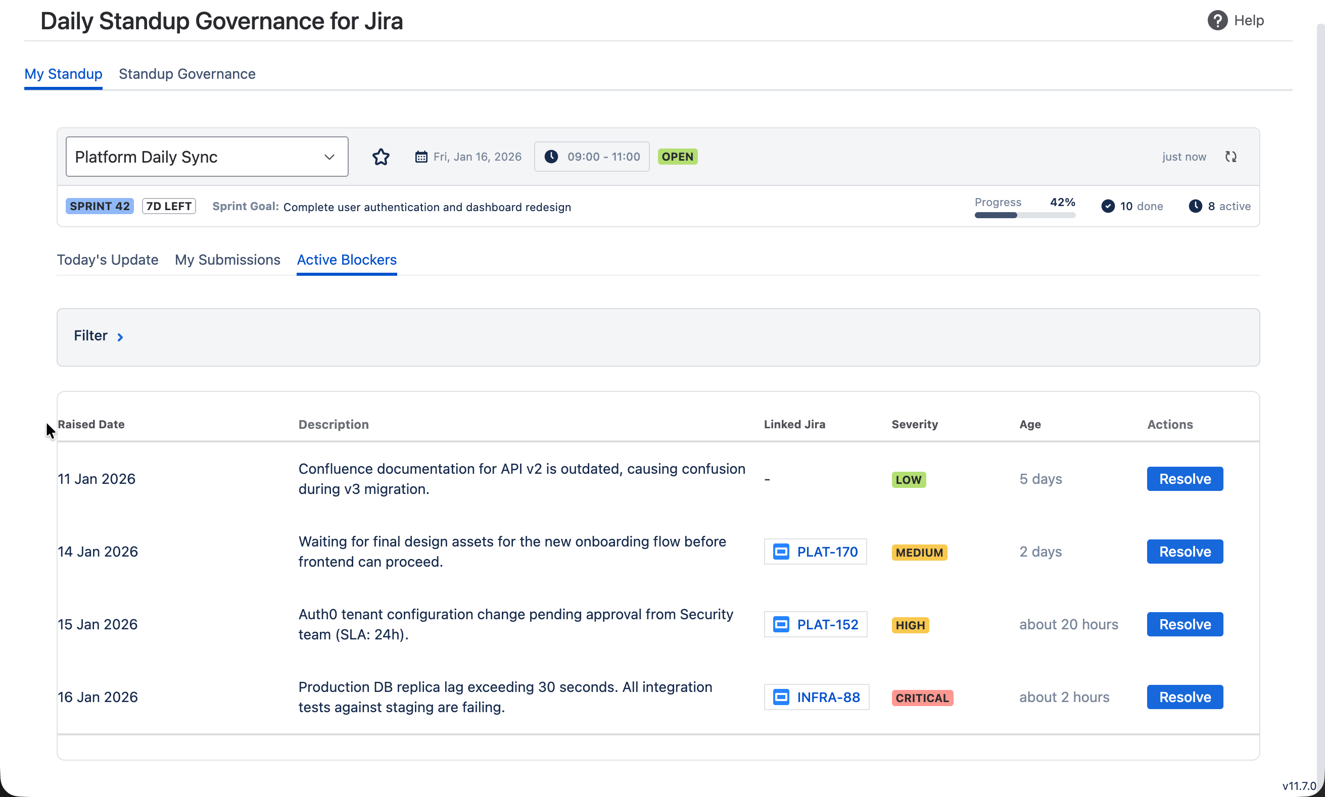Open the PLAT-152 Jira link
Viewport: 1325px width, 797px height.
click(x=827, y=625)
